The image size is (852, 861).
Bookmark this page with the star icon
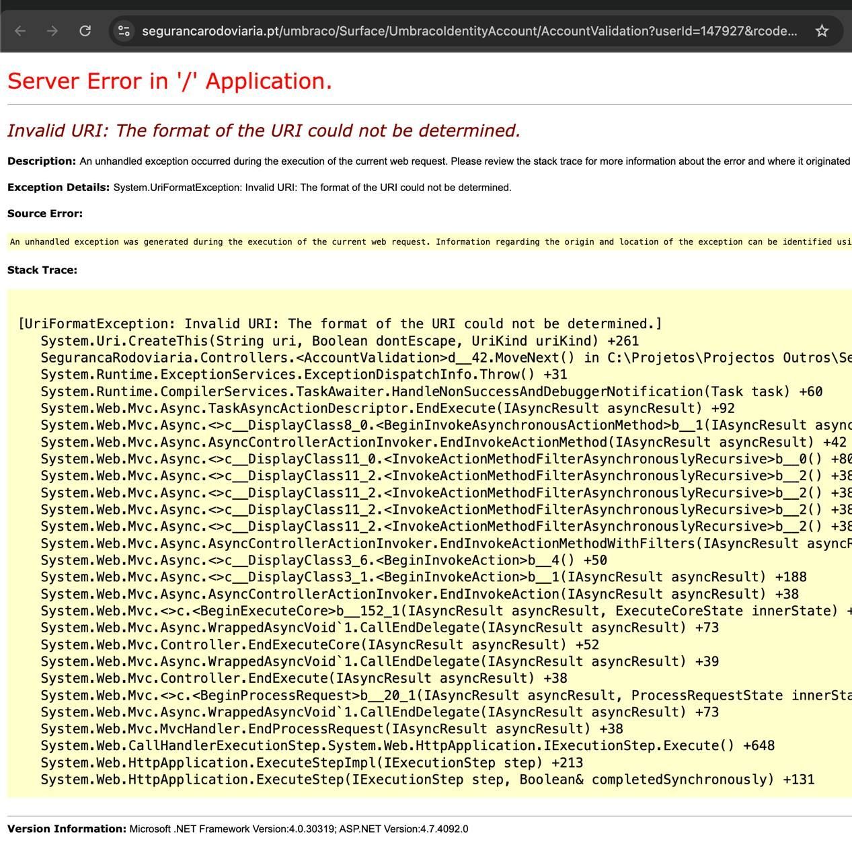822,31
